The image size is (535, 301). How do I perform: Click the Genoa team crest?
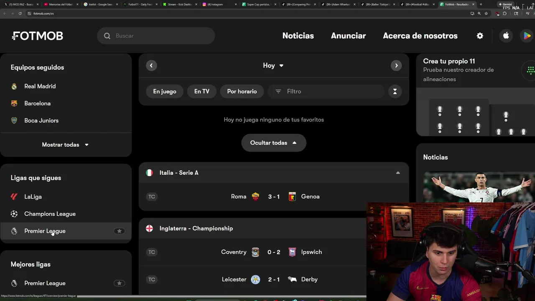point(292,196)
